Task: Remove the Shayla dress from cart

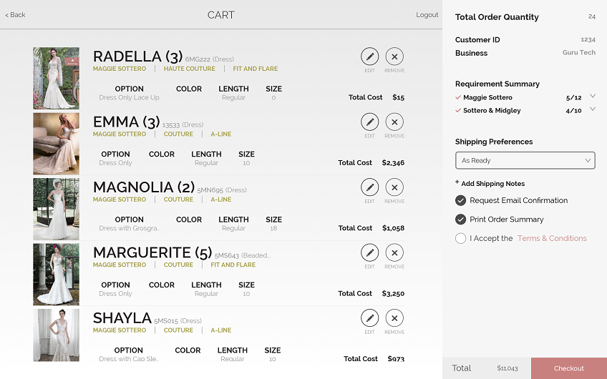Action: pos(394,318)
